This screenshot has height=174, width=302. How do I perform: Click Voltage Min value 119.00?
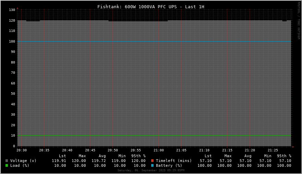click(119, 161)
